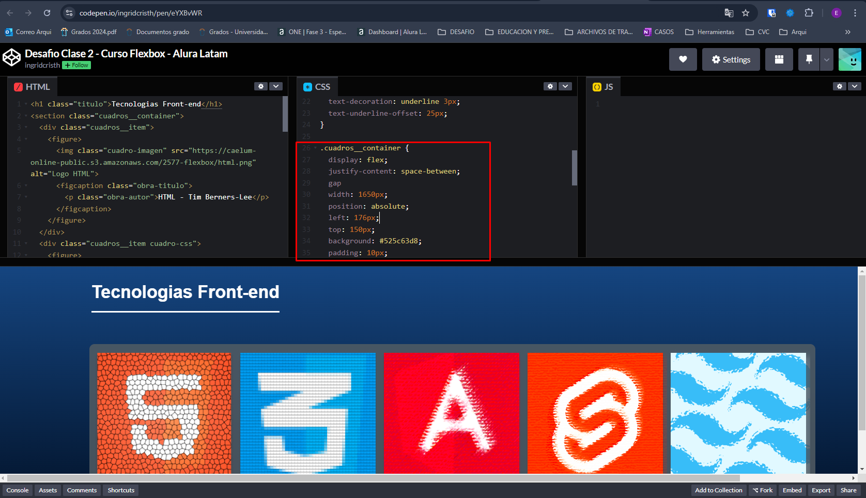Go back in browser
Screen dimensions: 866x498
coord(10,13)
